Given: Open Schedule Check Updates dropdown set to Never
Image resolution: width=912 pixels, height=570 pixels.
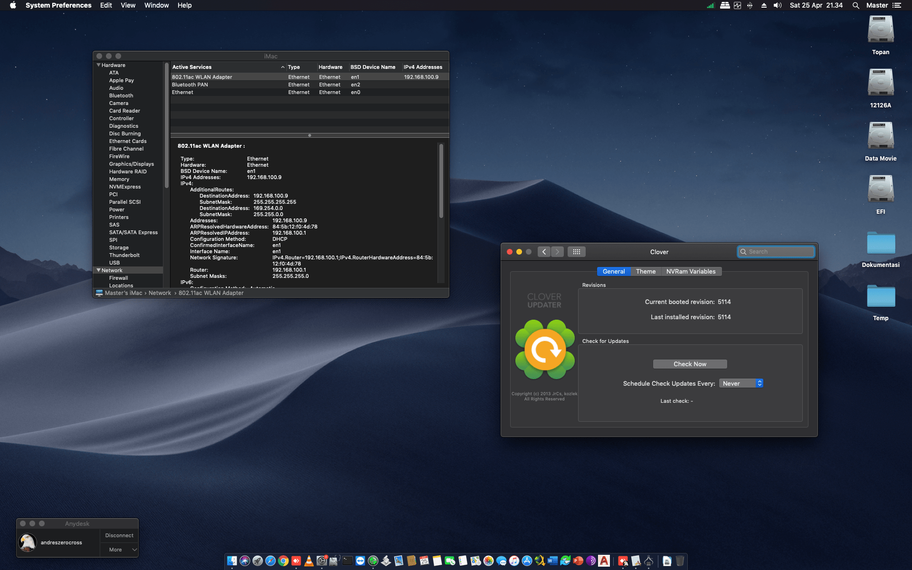Looking at the screenshot, I should [x=741, y=383].
